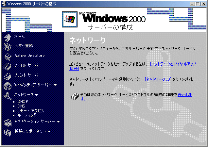Open the リモート アクセス submenu item

click(x=31, y=111)
